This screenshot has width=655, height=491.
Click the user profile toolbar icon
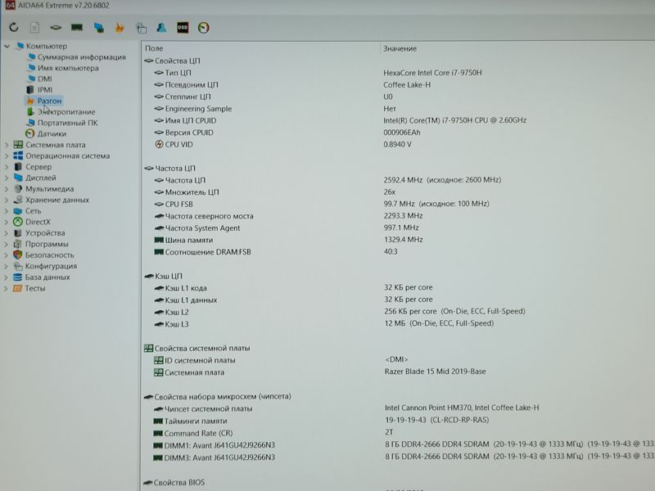(161, 28)
